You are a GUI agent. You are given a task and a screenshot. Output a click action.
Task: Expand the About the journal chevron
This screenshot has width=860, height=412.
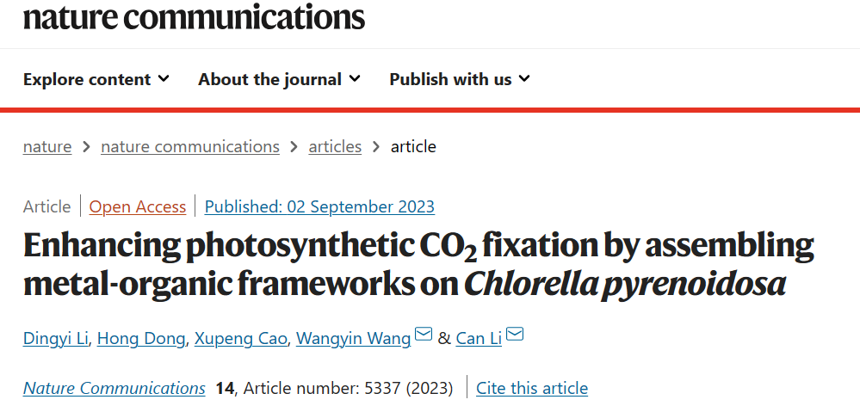click(x=355, y=79)
